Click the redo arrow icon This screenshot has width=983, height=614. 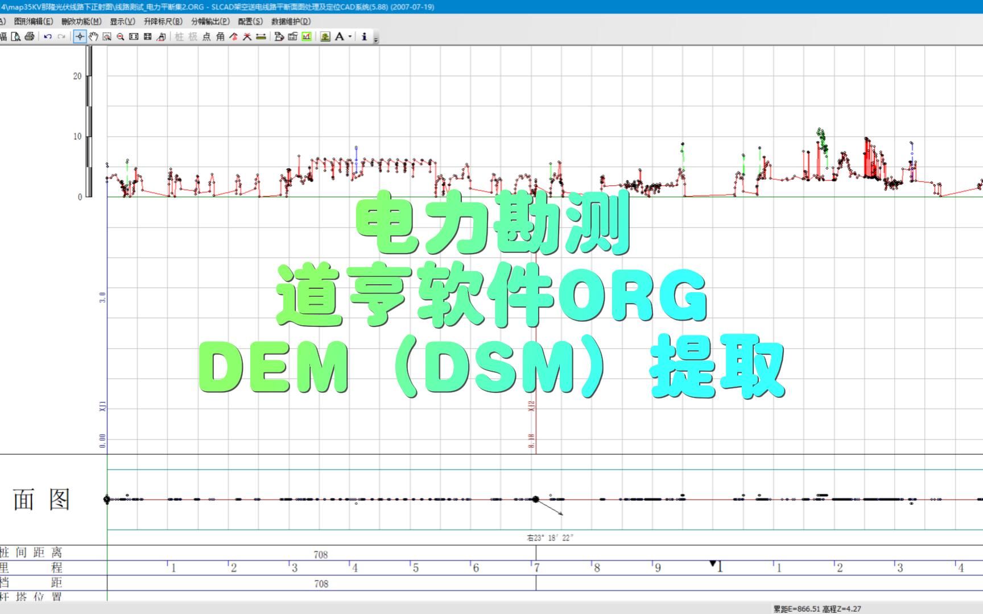tap(61, 36)
